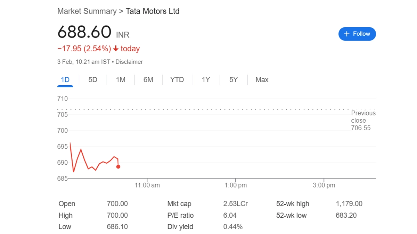Switch to the 1M chart range
The width and height of the screenshot is (417, 234).
pos(121,80)
